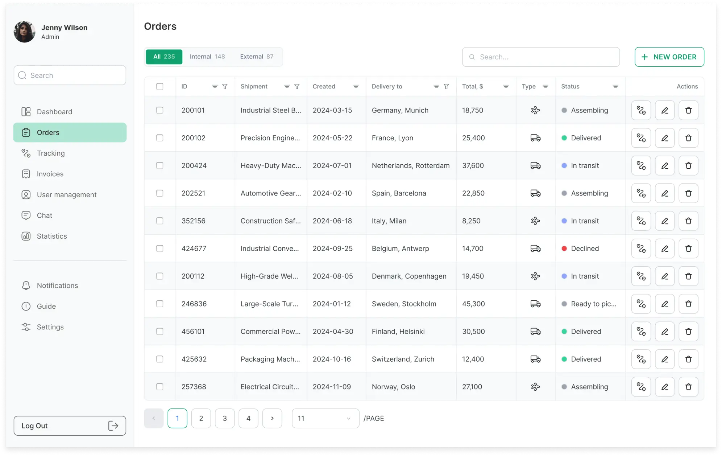722x456 pixels.
Task: Open the filter dropdown on the Shipment column
Action: click(x=297, y=86)
